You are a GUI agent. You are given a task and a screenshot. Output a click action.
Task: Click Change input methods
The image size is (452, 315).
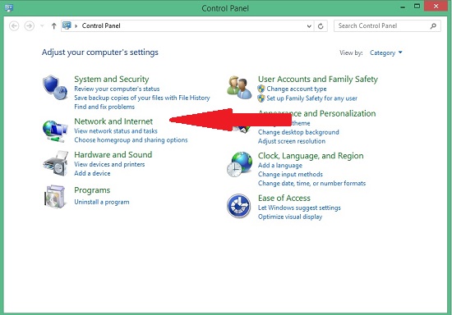coord(290,175)
